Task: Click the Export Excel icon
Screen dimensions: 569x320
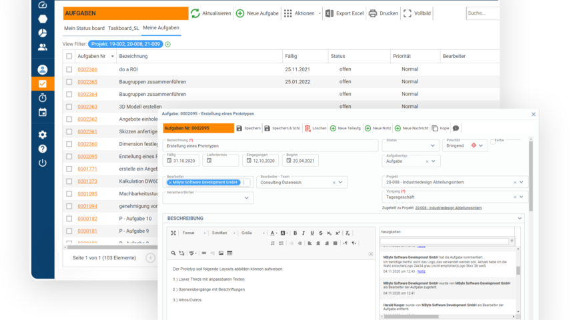Action: (x=329, y=13)
